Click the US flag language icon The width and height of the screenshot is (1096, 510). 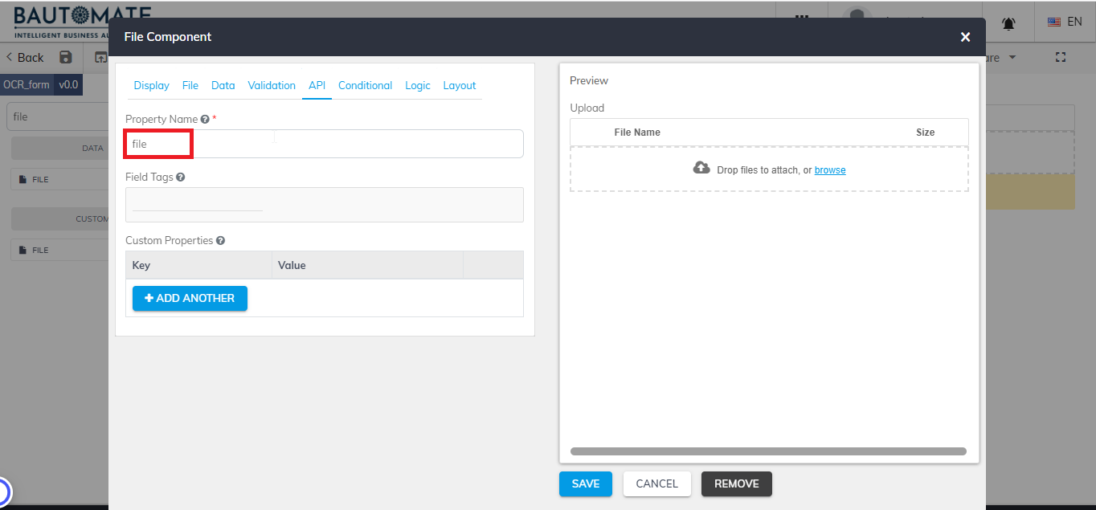point(1054,22)
